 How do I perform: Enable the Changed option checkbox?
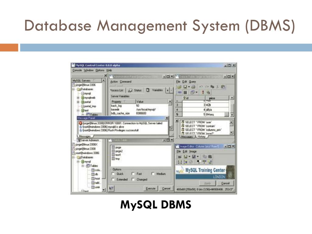133,179
